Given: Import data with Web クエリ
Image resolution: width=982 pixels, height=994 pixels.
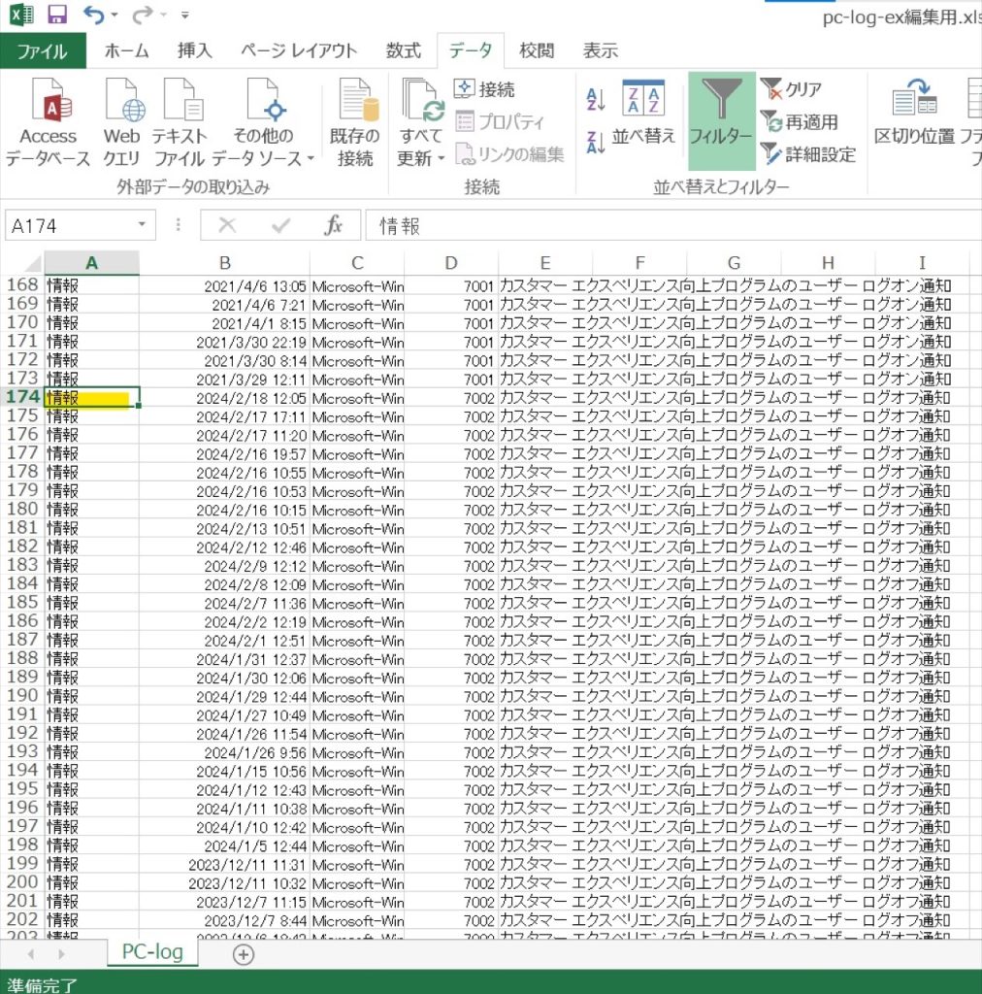Looking at the screenshot, I should pyautogui.click(x=121, y=122).
